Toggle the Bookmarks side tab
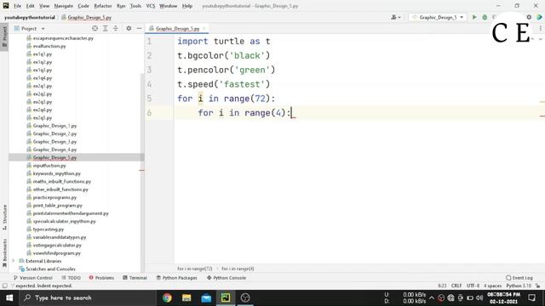 [x=4, y=253]
